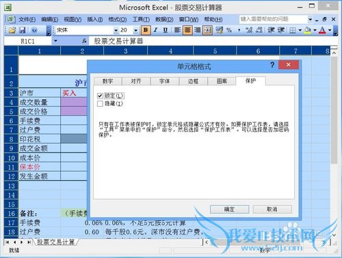Open the 视图(V) menu
Screen dimensions: 342x258
[x=73, y=20]
